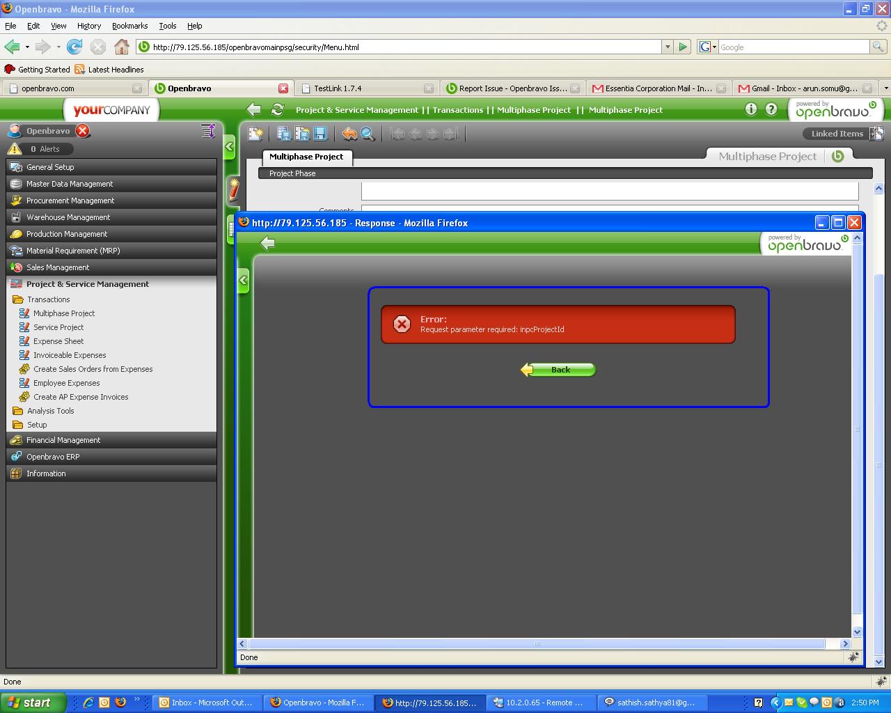Open Expense Sheet in the menu
891x713 pixels.
click(58, 341)
